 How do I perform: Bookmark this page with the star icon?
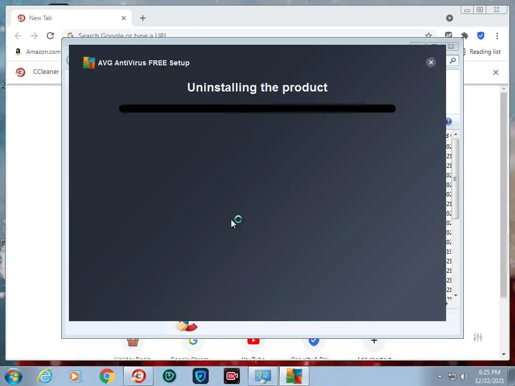(x=428, y=36)
